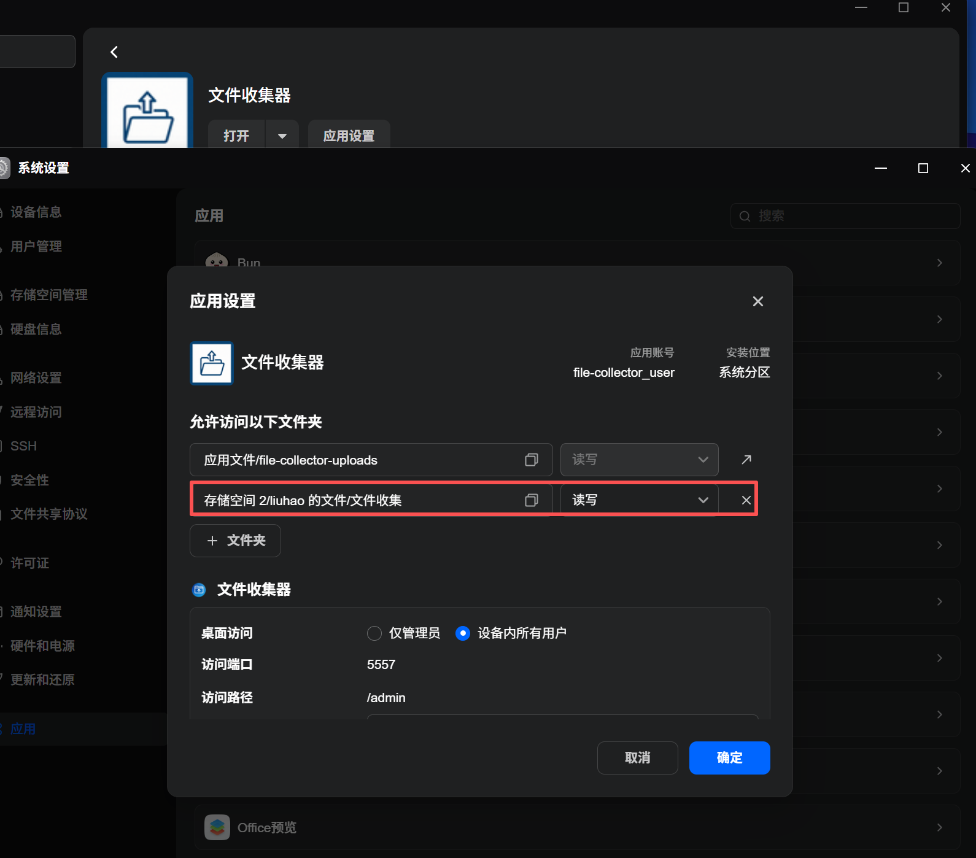The height and width of the screenshot is (858, 976).
Task: Open file-collector-uploads folder via arrow icon
Action: tap(746, 460)
